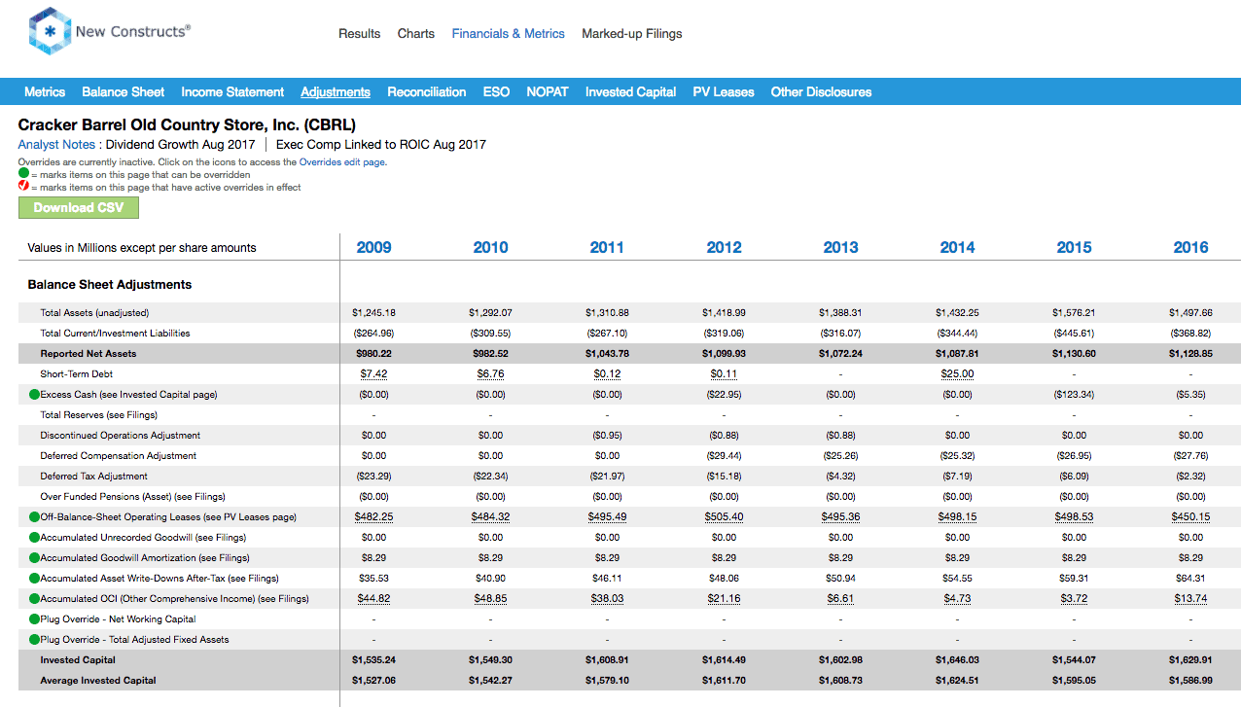Select Financials & Metrics in top navigation
Image resolution: width=1241 pixels, height=707 pixels.
(509, 34)
